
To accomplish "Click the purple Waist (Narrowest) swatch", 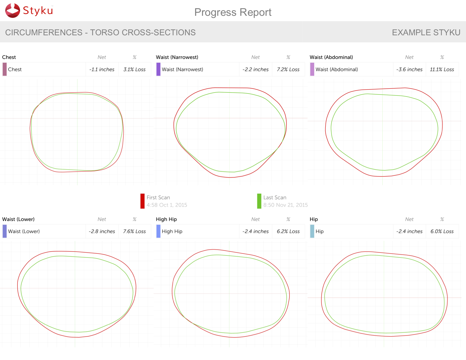I will click(158, 69).
